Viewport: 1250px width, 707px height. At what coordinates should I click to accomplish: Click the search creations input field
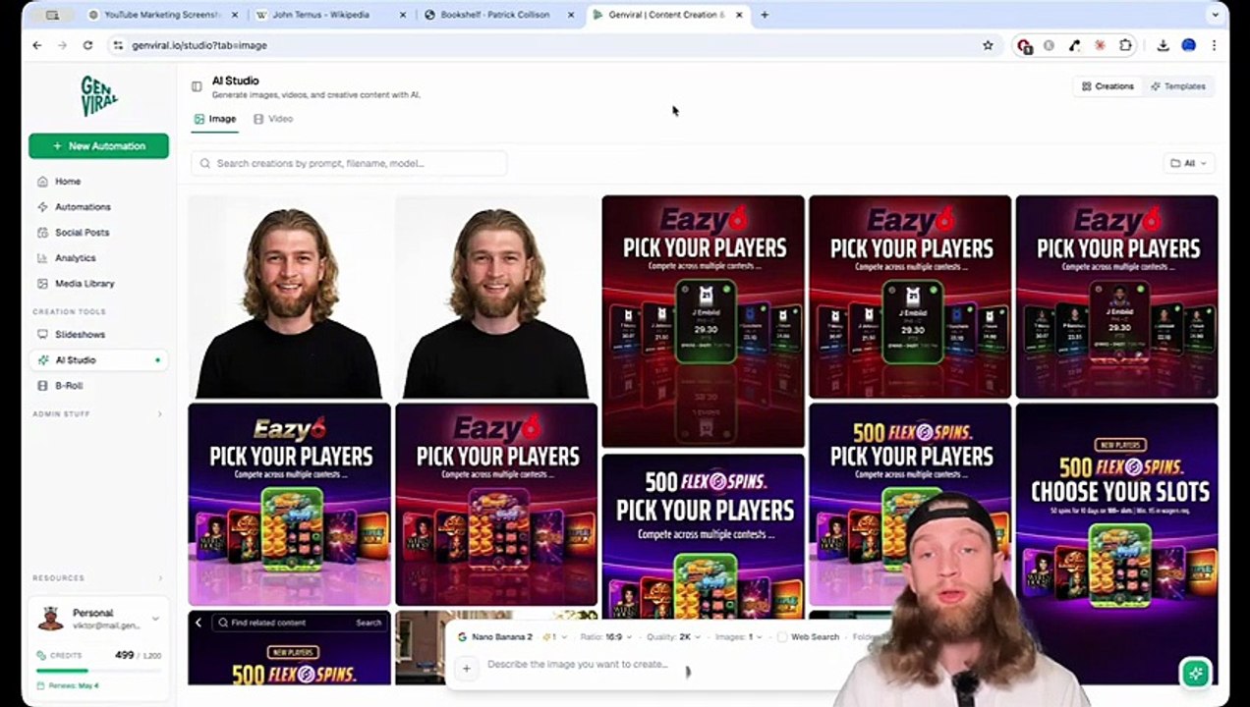[349, 163]
